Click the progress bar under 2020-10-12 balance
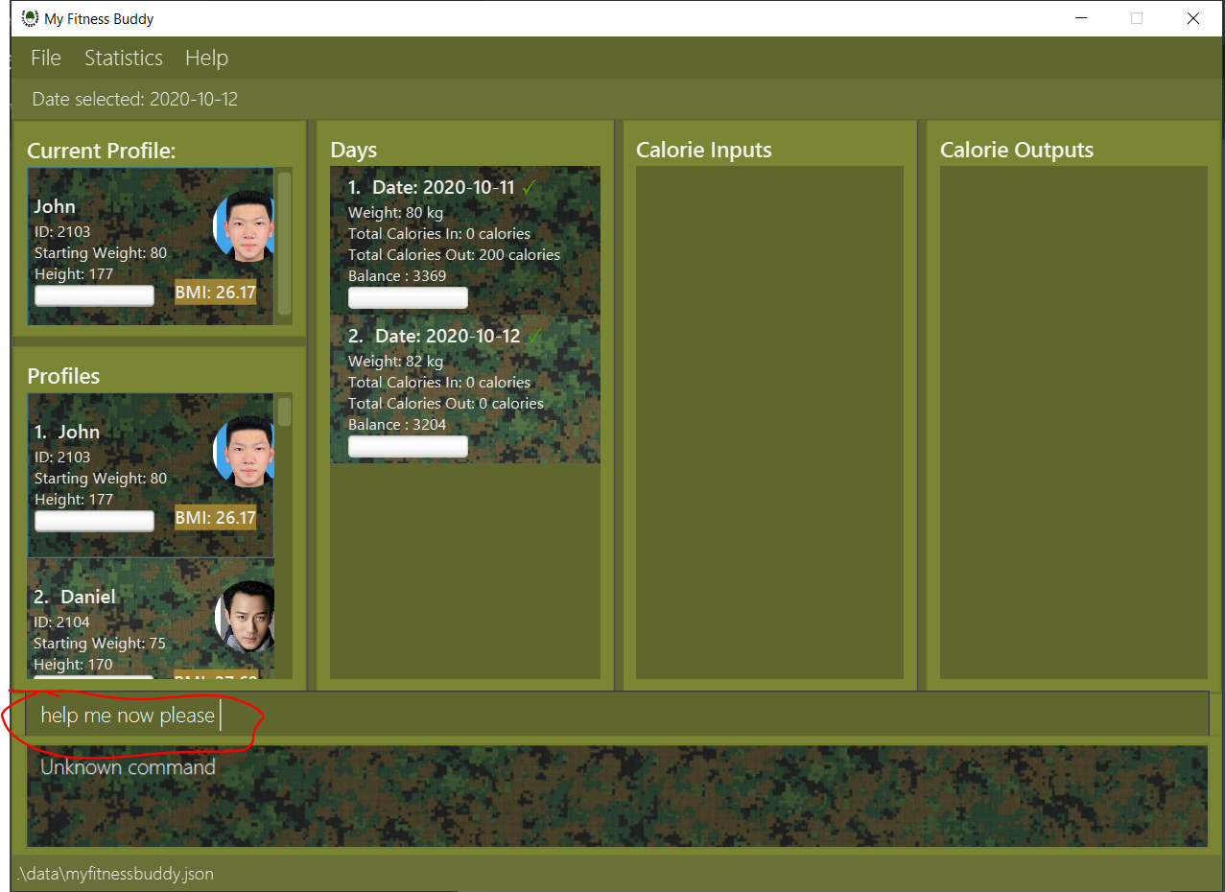Viewport: 1225px width, 892px height. click(408, 447)
